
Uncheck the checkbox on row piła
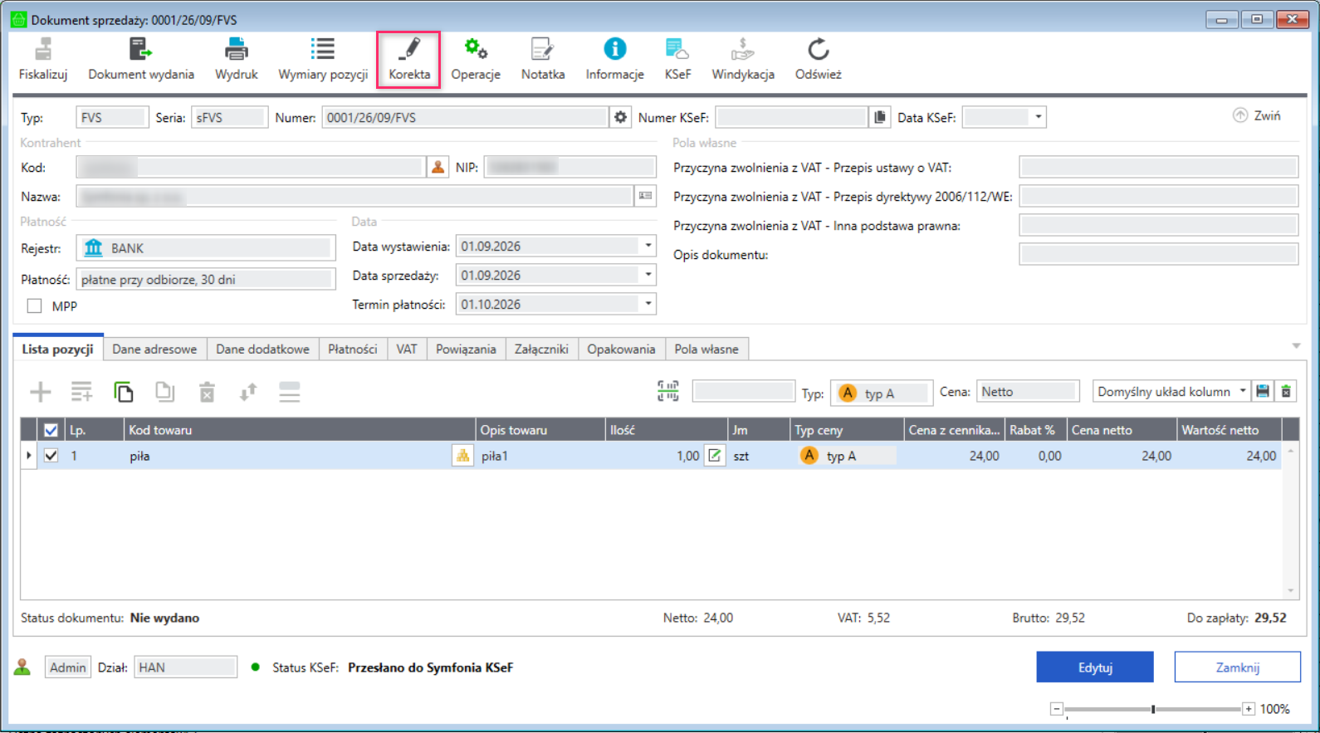(51, 456)
